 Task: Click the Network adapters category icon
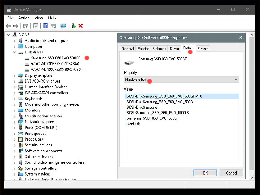[20, 122]
